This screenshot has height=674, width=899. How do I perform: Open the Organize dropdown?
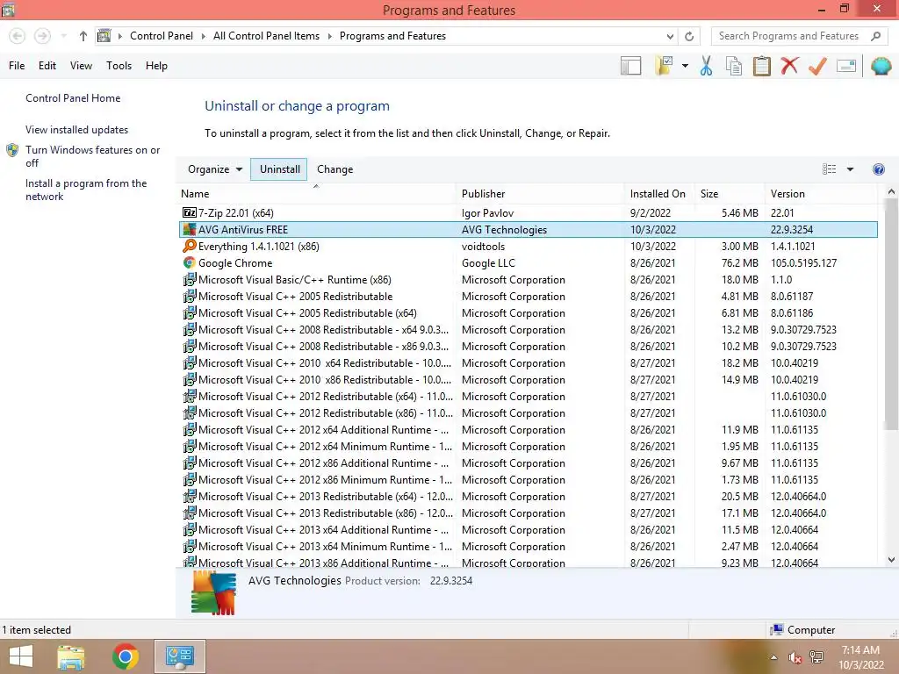coord(215,169)
